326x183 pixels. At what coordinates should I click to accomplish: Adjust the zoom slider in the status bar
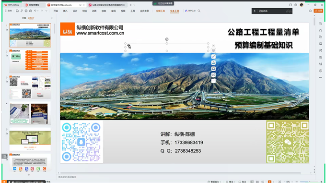click(309, 182)
